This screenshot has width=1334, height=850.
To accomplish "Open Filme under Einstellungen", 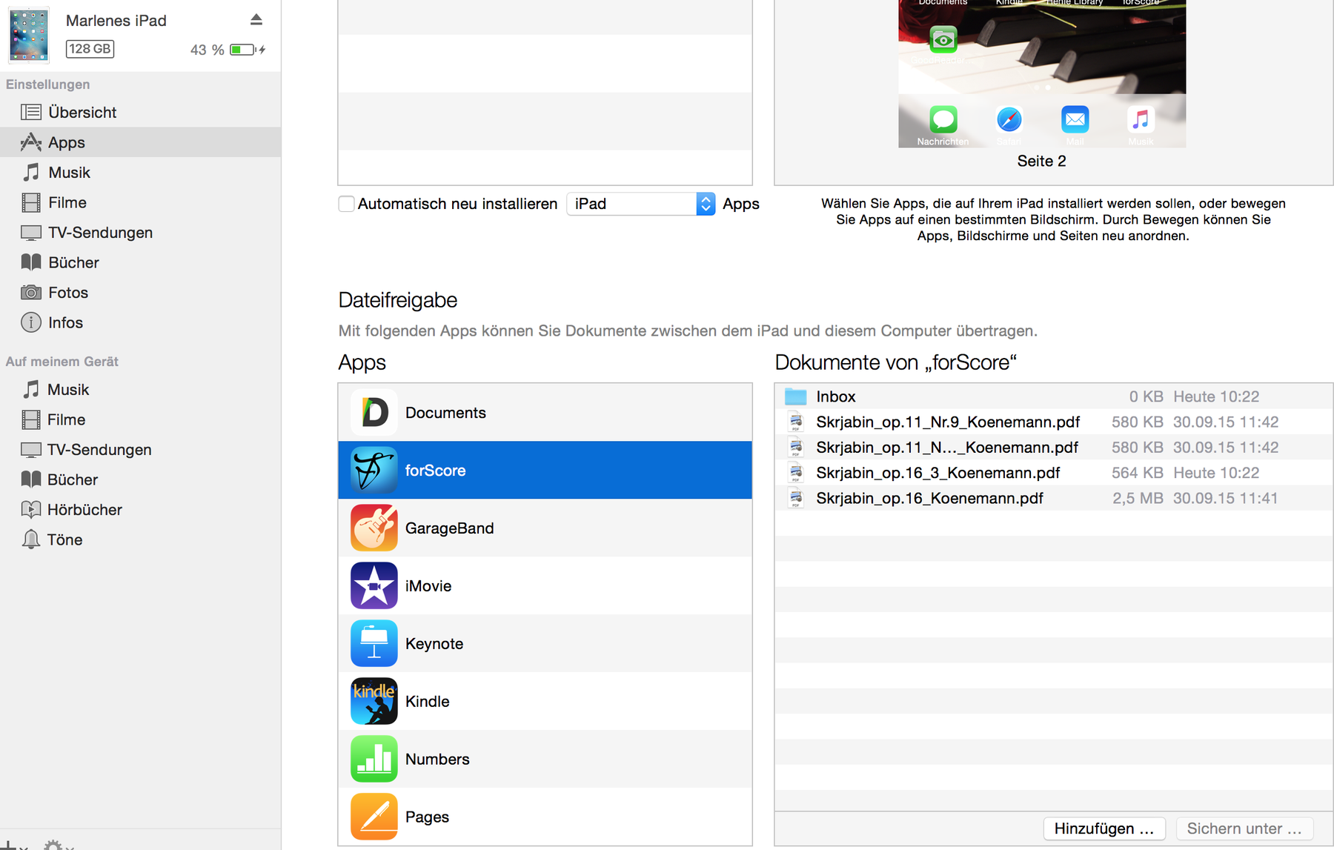I will pyautogui.click(x=140, y=202).
